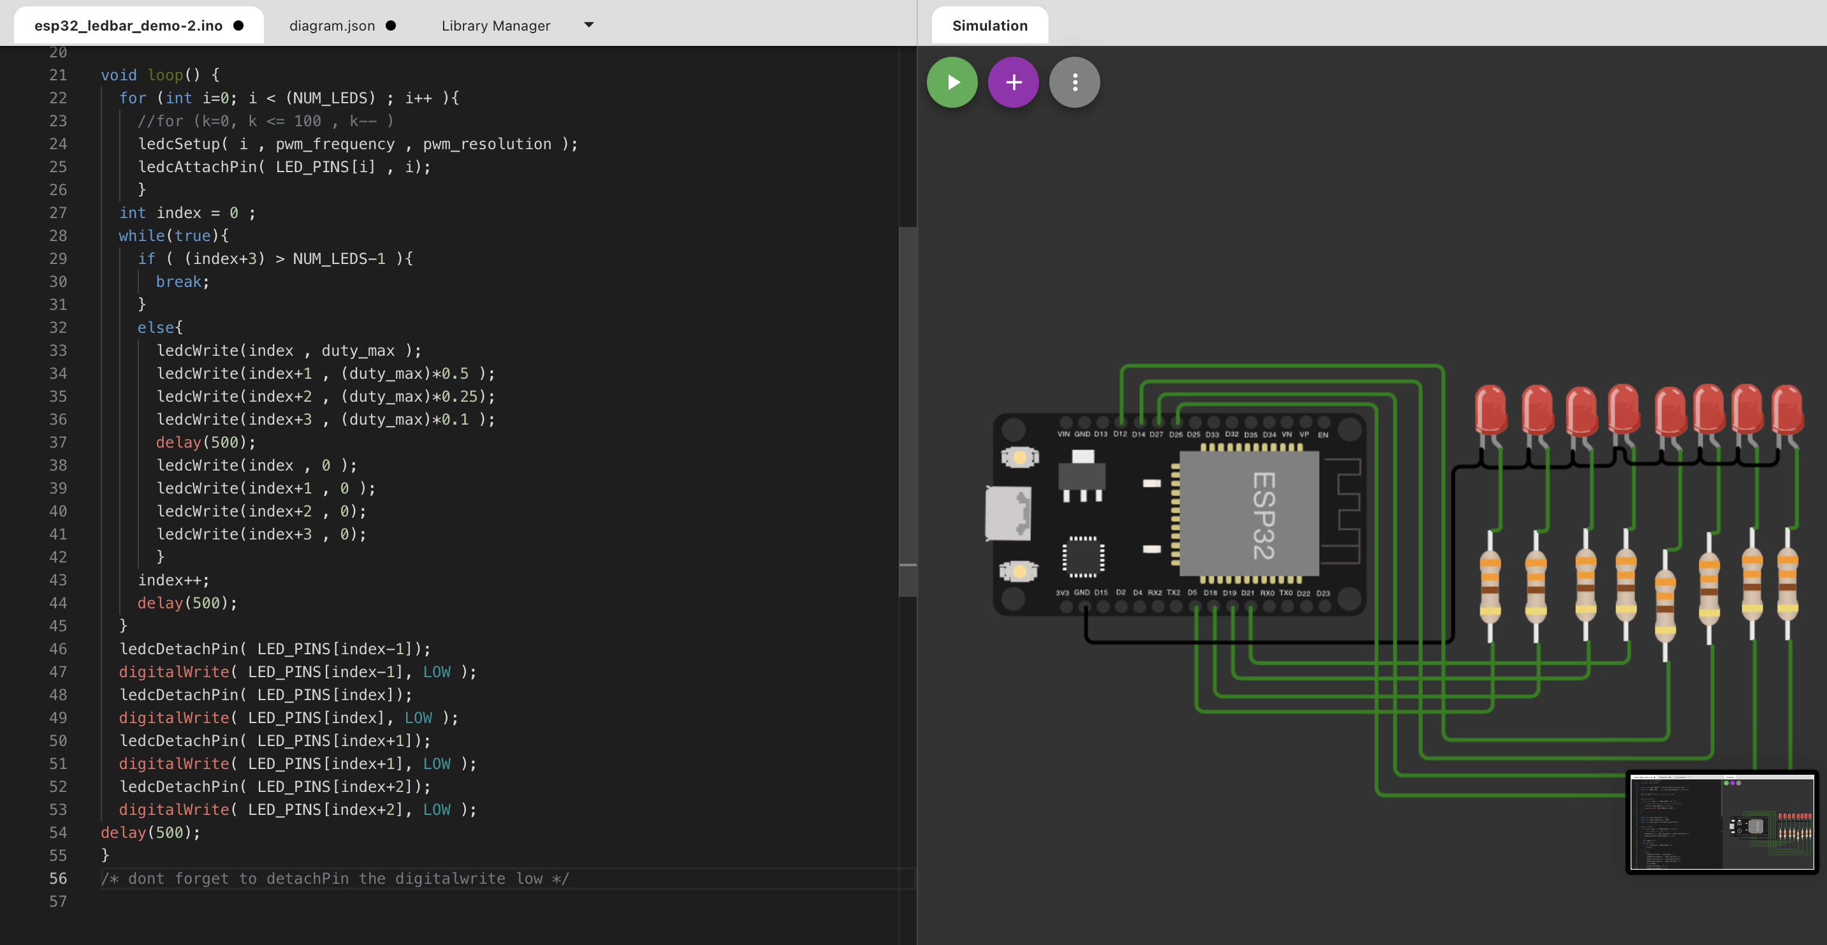Click 'delay(500);' on line 54
Image resolution: width=1827 pixels, height=945 pixels.
[150, 832]
